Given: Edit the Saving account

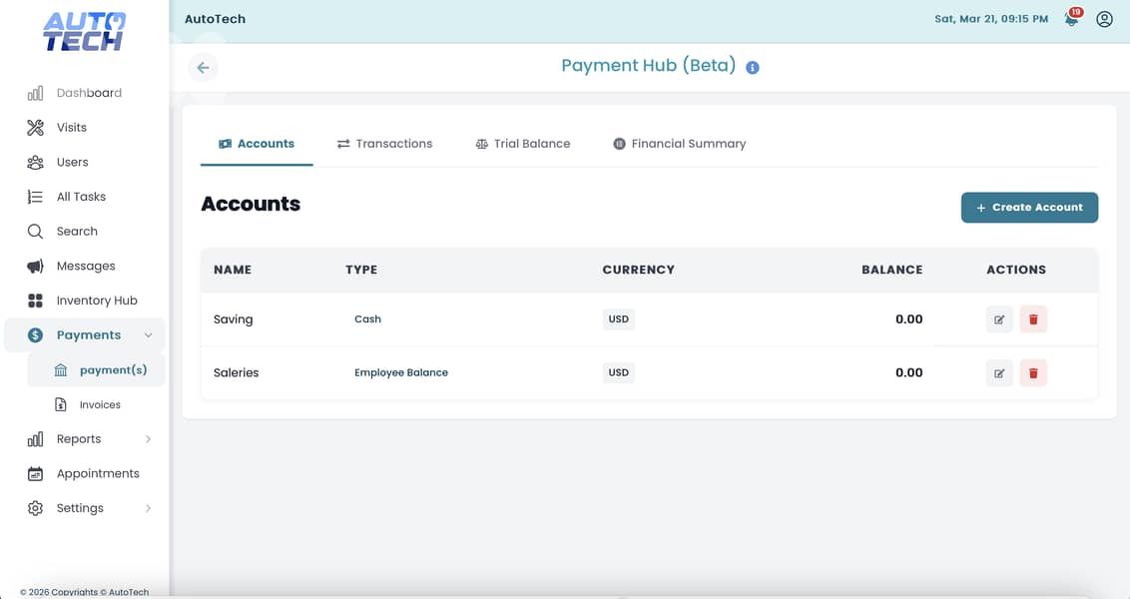Looking at the screenshot, I should [x=999, y=319].
